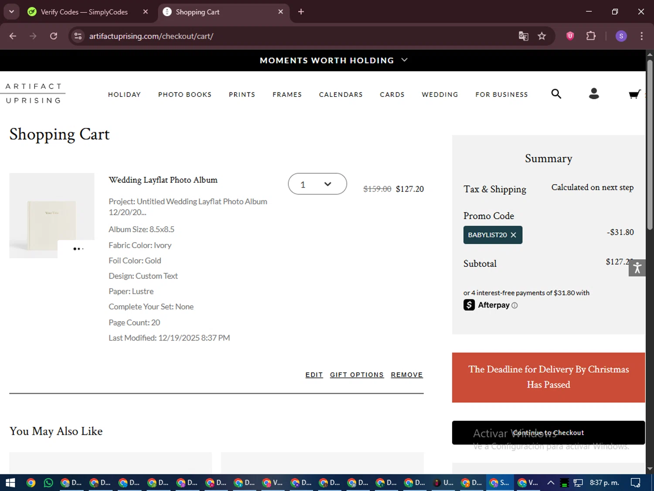
Task: Click the Artifact Uprising logo
Action: pos(34,93)
